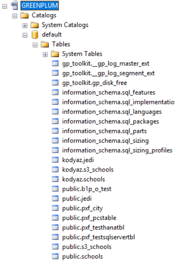Select information_schema.sql_languages table name

click(112, 112)
